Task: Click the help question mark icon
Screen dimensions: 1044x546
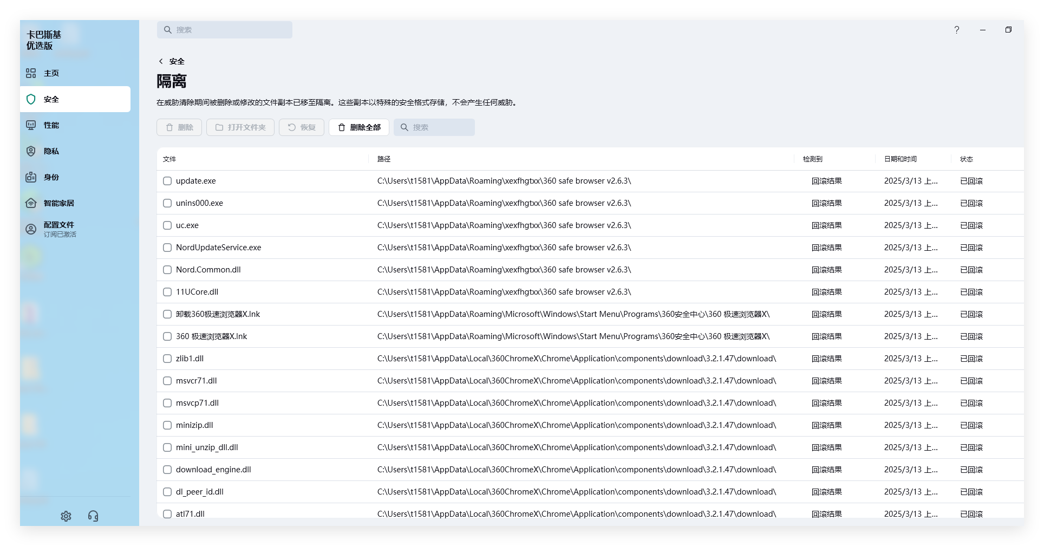Action: pos(957,30)
